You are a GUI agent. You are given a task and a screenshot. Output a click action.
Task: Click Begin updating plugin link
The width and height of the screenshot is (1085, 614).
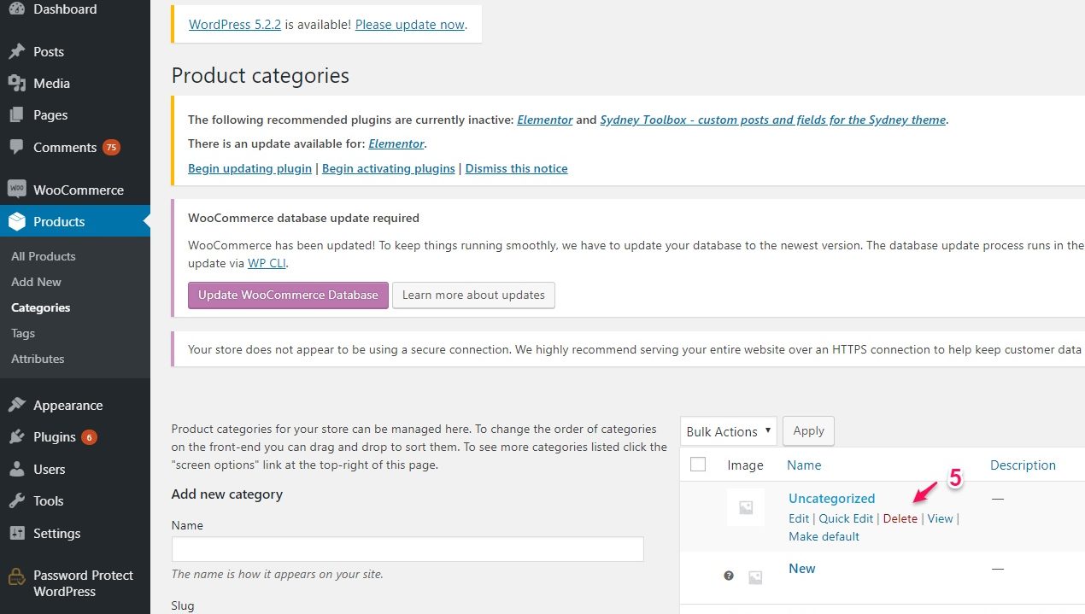click(x=249, y=168)
